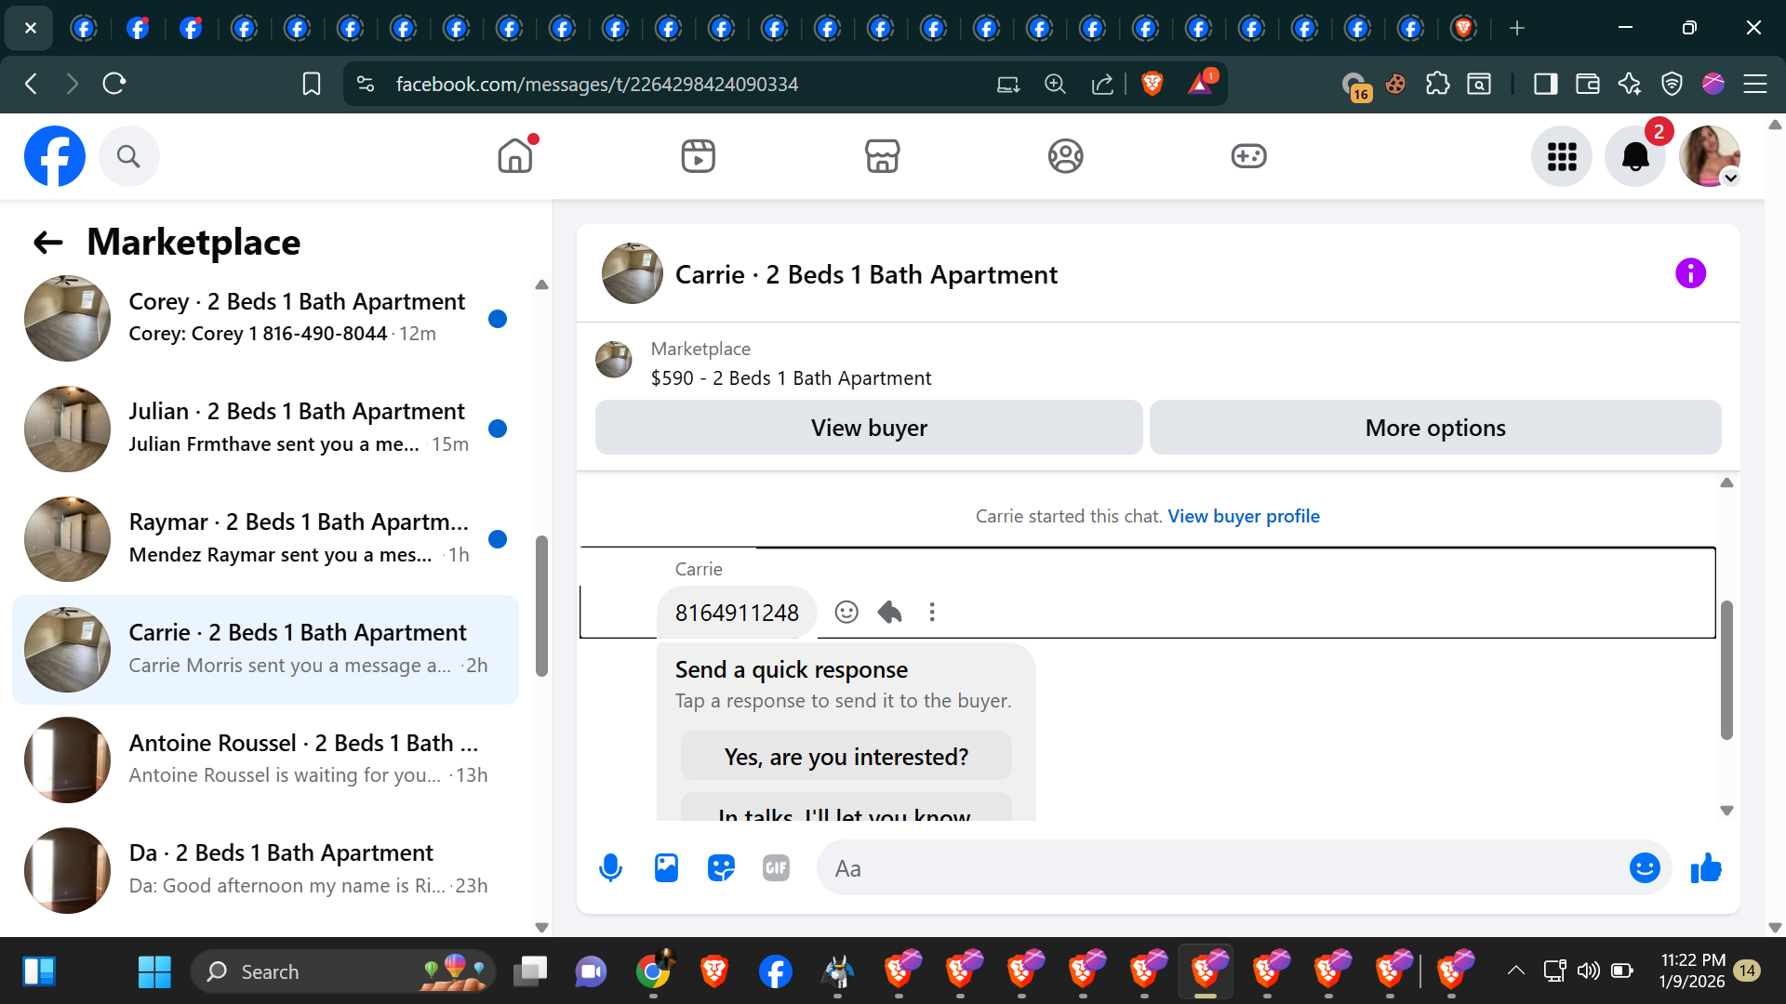Image resolution: width=1786 pixels, height=1004 pixels.
Task: Attach a photo using image icon
Action: click(666, 867)
